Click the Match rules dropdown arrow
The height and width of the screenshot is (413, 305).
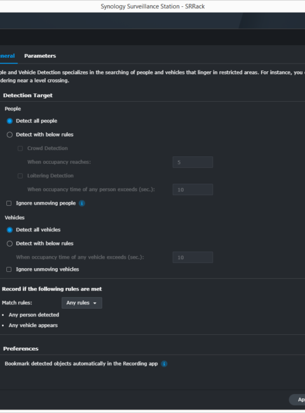95,303
